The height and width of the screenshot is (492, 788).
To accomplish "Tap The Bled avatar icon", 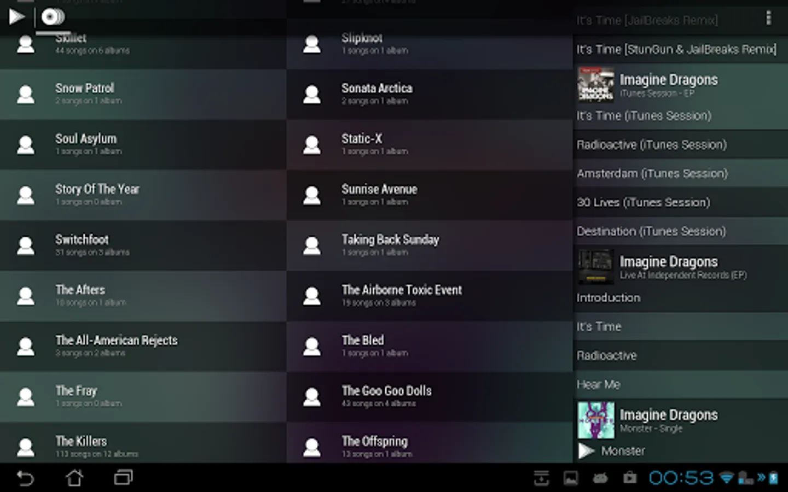I will click(312, 346).
